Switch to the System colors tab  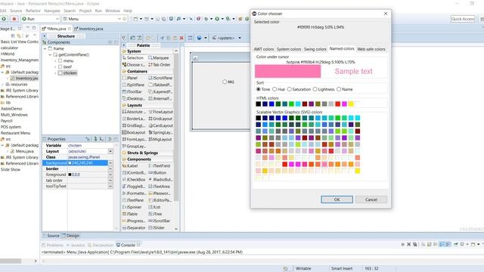pyautogui.click(x=289, y=49)
